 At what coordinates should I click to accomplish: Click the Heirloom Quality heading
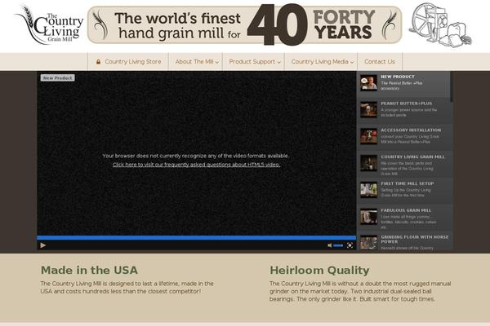click(319, 270)
